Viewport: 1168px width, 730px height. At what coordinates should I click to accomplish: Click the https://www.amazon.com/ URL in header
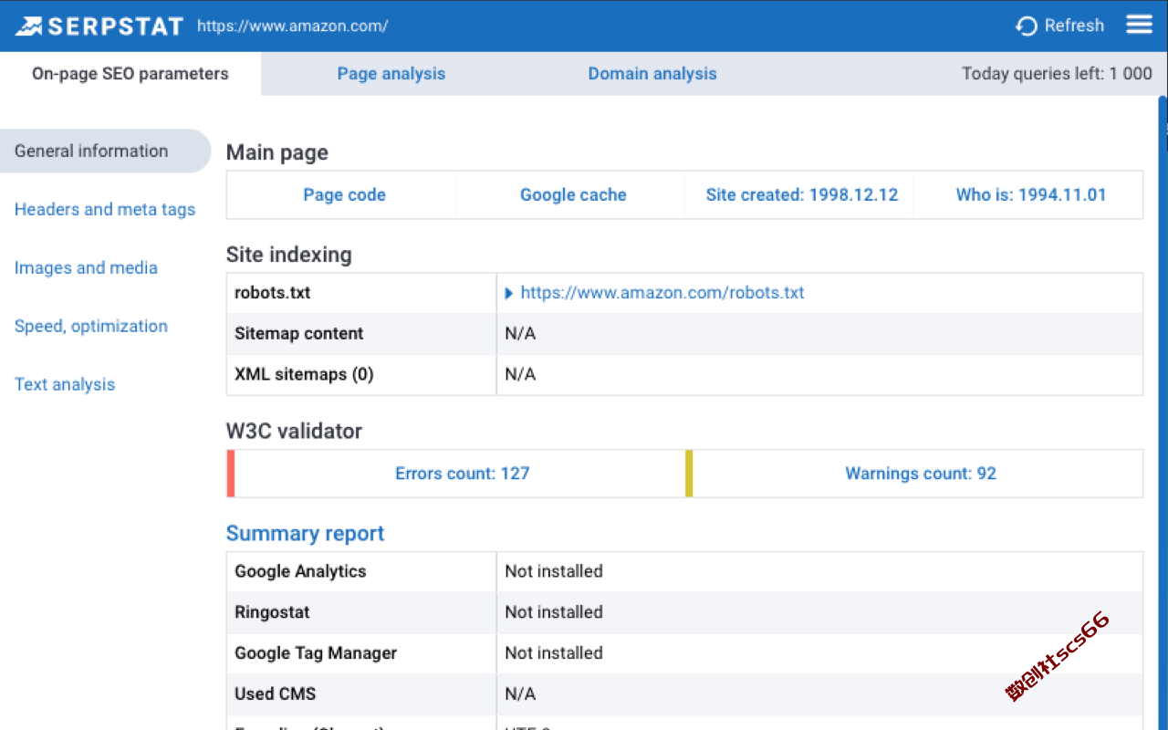click(x=292, y=26)
